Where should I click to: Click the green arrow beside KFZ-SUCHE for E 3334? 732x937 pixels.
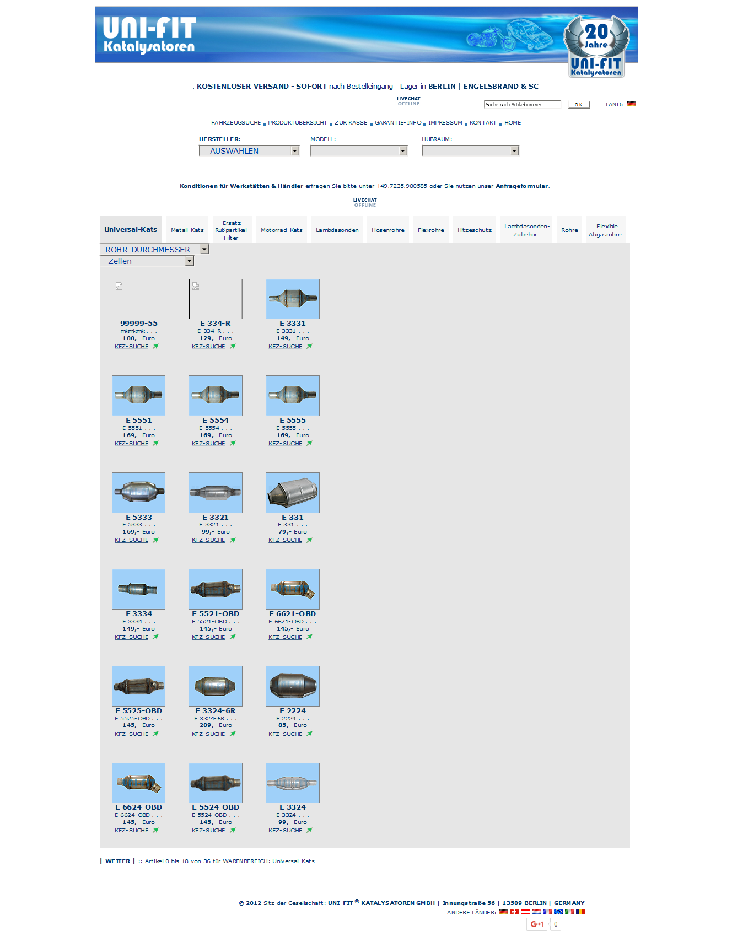click(155, 637)
